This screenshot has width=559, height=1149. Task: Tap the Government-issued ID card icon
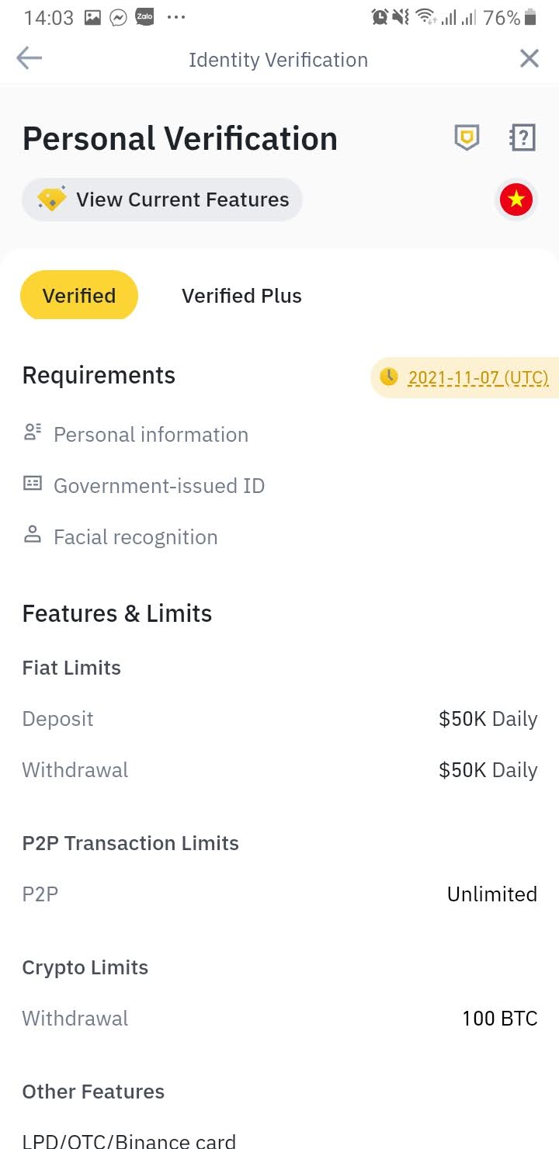click(x=33, y=484)
